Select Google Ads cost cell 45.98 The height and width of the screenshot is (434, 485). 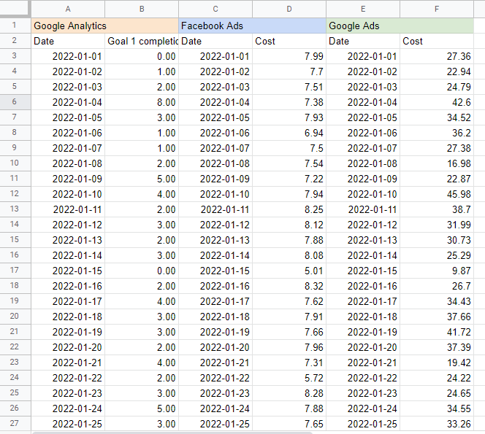436,194
